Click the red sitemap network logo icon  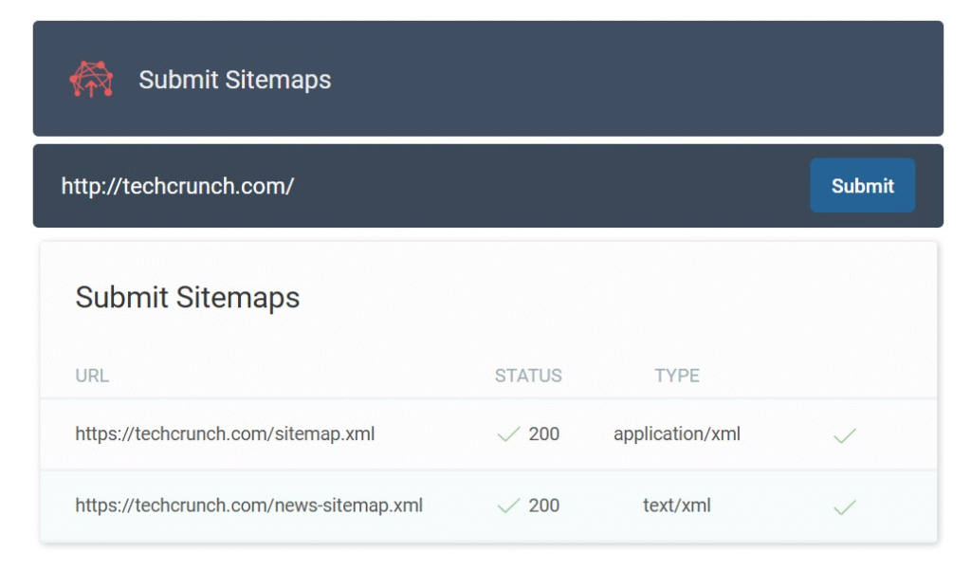(x=91, y=80)
